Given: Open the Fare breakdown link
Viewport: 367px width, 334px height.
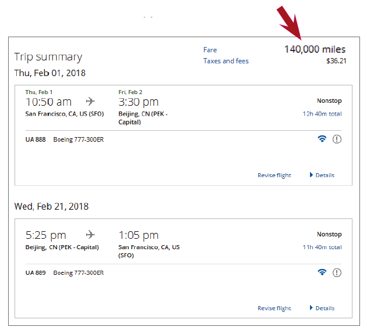Looking at the screenshot, I should coord(210,50).
